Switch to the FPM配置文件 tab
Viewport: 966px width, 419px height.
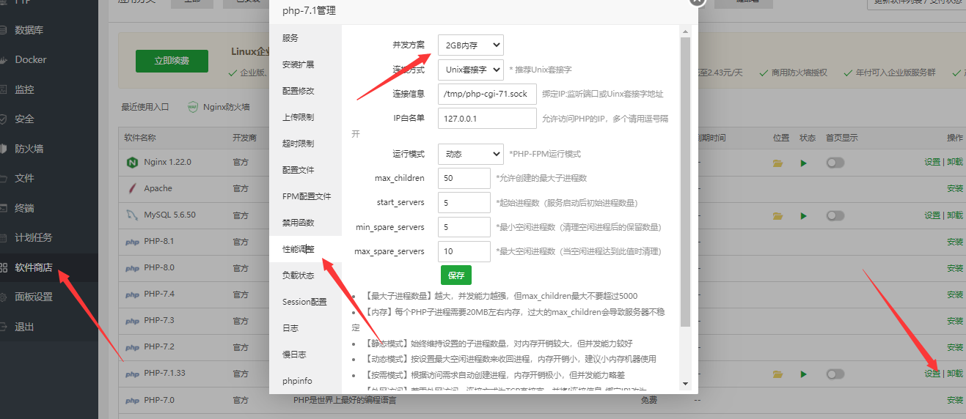[305, 196]
